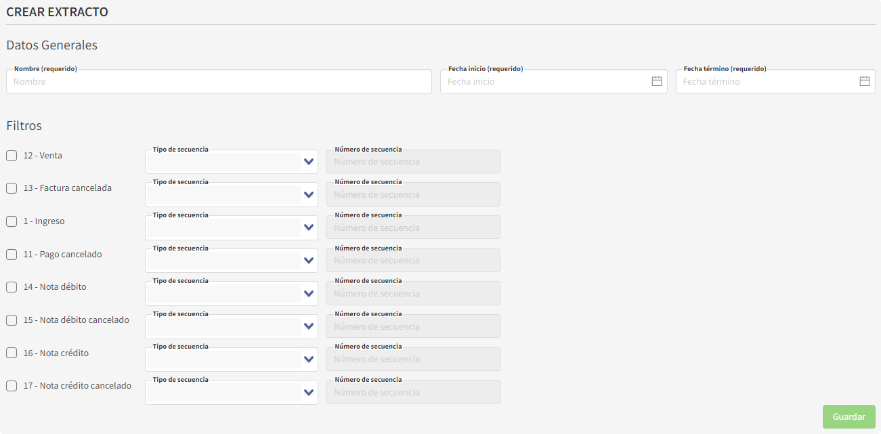Click into the Fecha término date field

pos(767,81)
